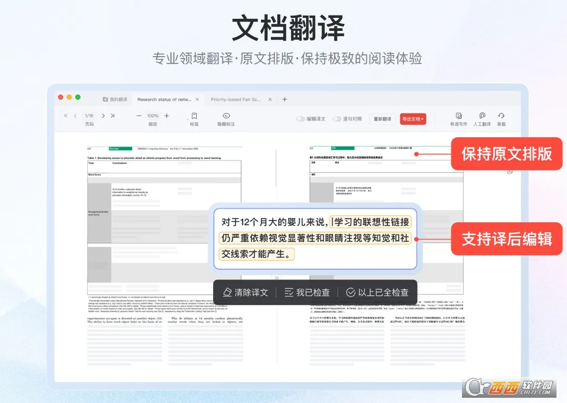This screenshot has height=403, width=567.
Task: Enable the 编辑译文 toggle
Action: pyautogui.click(x=301, y=118)
